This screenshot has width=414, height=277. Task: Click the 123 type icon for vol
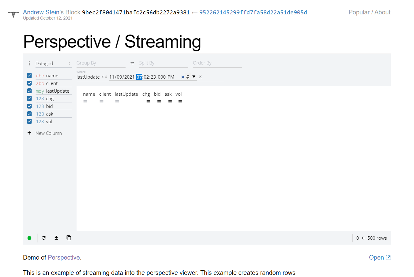click(40, 122)
